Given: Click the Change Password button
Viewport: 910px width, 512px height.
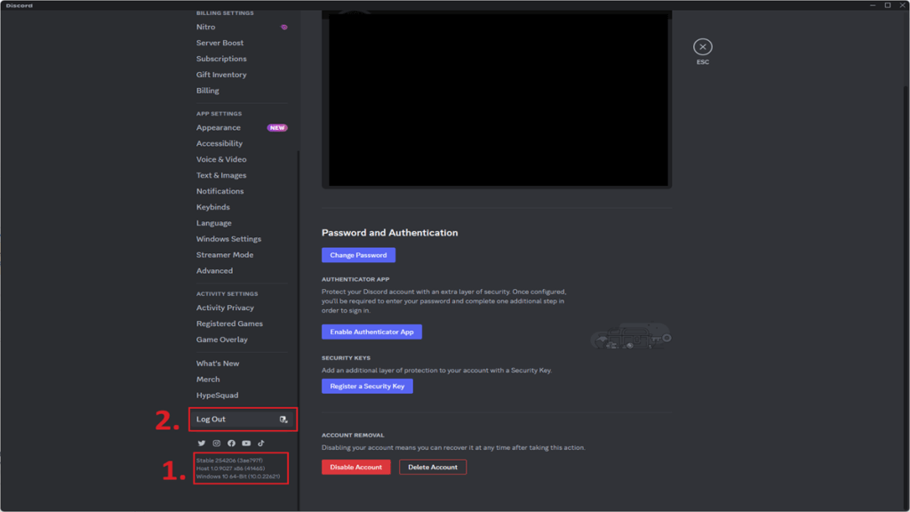Looking at the screenshot, I should (358, 255).
